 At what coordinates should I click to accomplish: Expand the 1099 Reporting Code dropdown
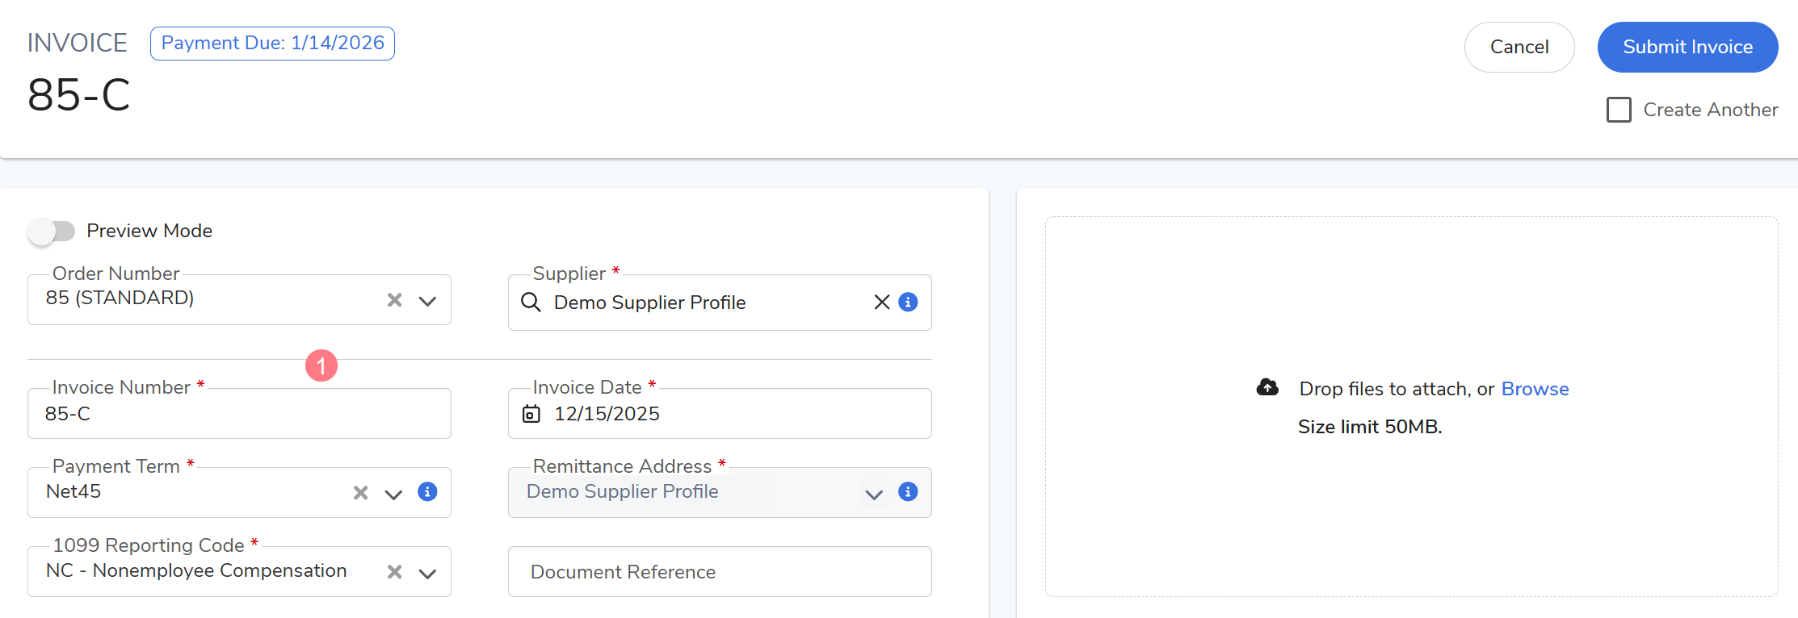(x=427, y=573)
